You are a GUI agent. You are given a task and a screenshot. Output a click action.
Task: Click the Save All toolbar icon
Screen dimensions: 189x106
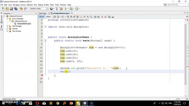[x=16, y=9]
